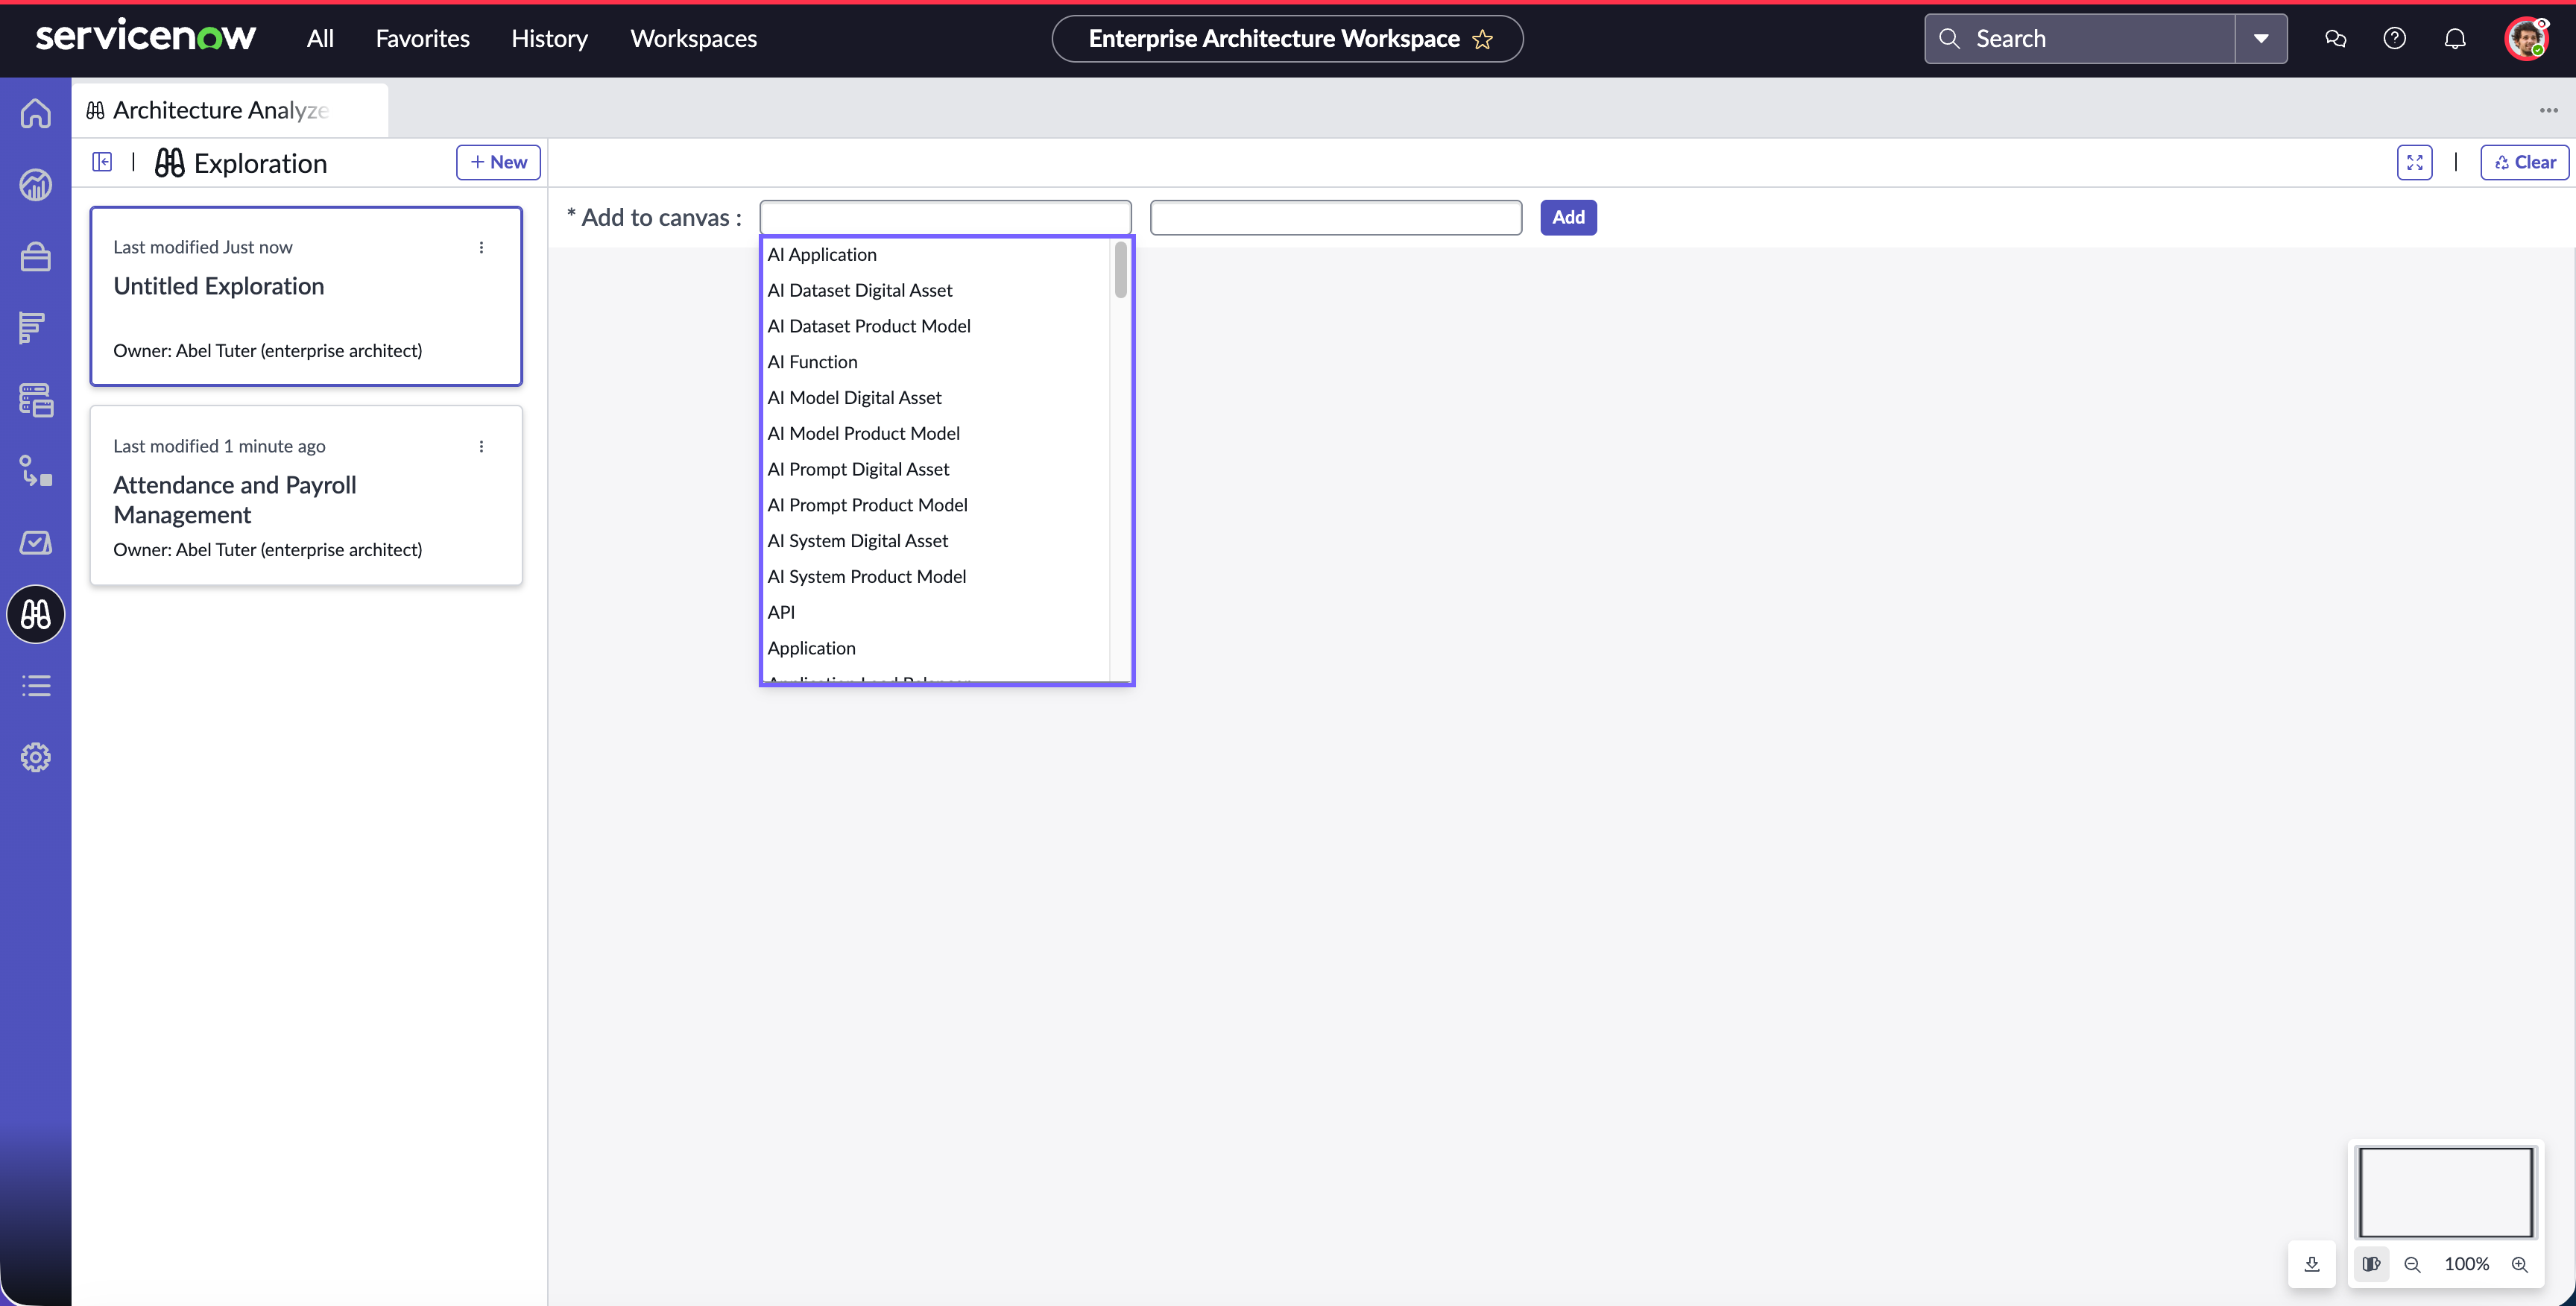
Task: Open the Workspaces menu
Action: coord(693,38)
